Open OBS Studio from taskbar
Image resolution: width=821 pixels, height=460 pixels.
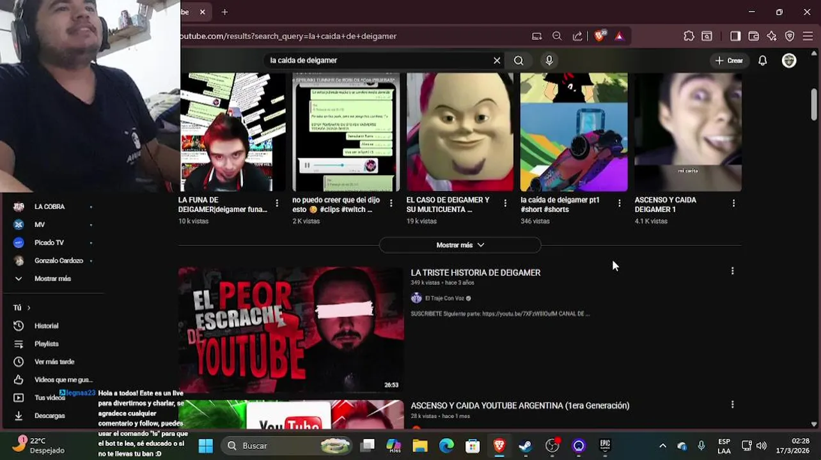click(552, 445)
